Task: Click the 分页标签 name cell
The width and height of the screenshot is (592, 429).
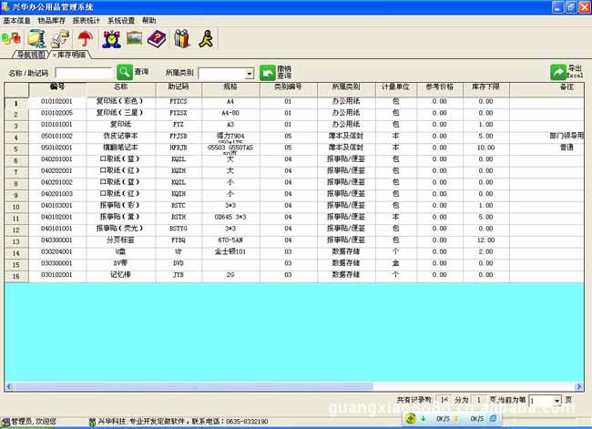Action: (121, 240)
